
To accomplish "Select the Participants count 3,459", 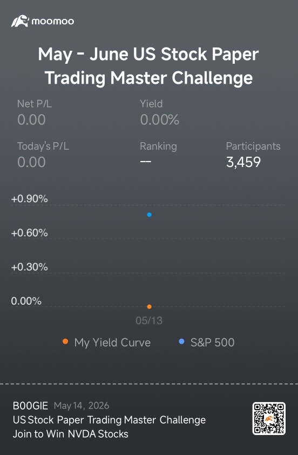I will [x=243, y=162].
